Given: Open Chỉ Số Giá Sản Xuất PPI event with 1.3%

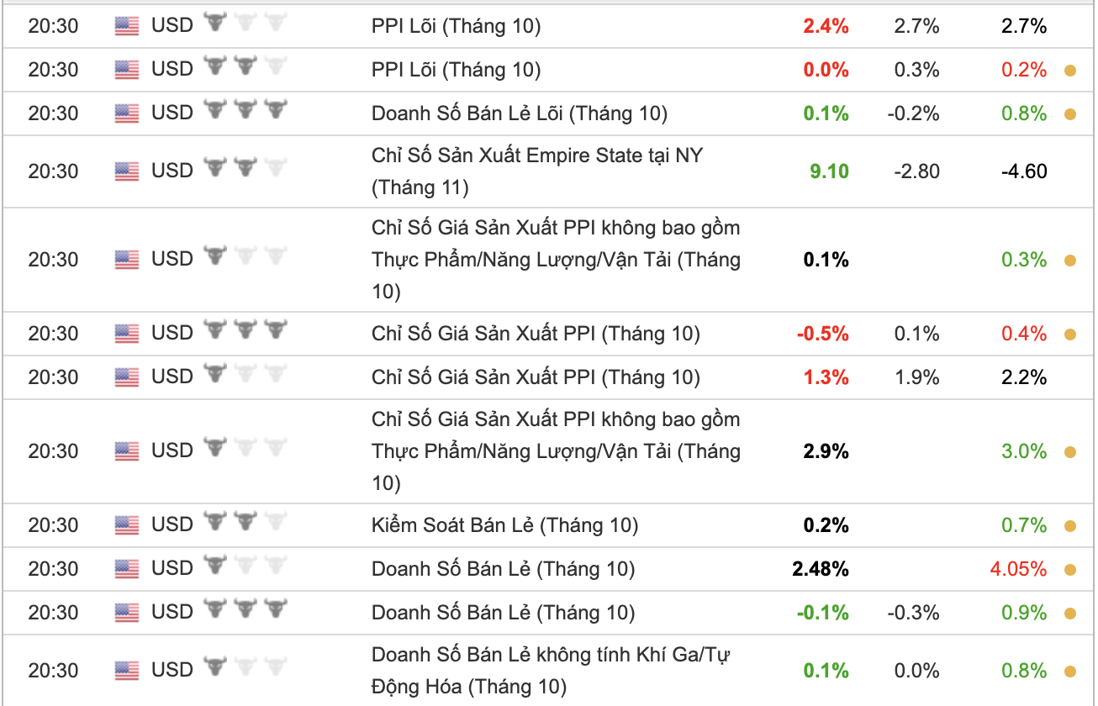Looking at the screenshot, I should point(536,377).
